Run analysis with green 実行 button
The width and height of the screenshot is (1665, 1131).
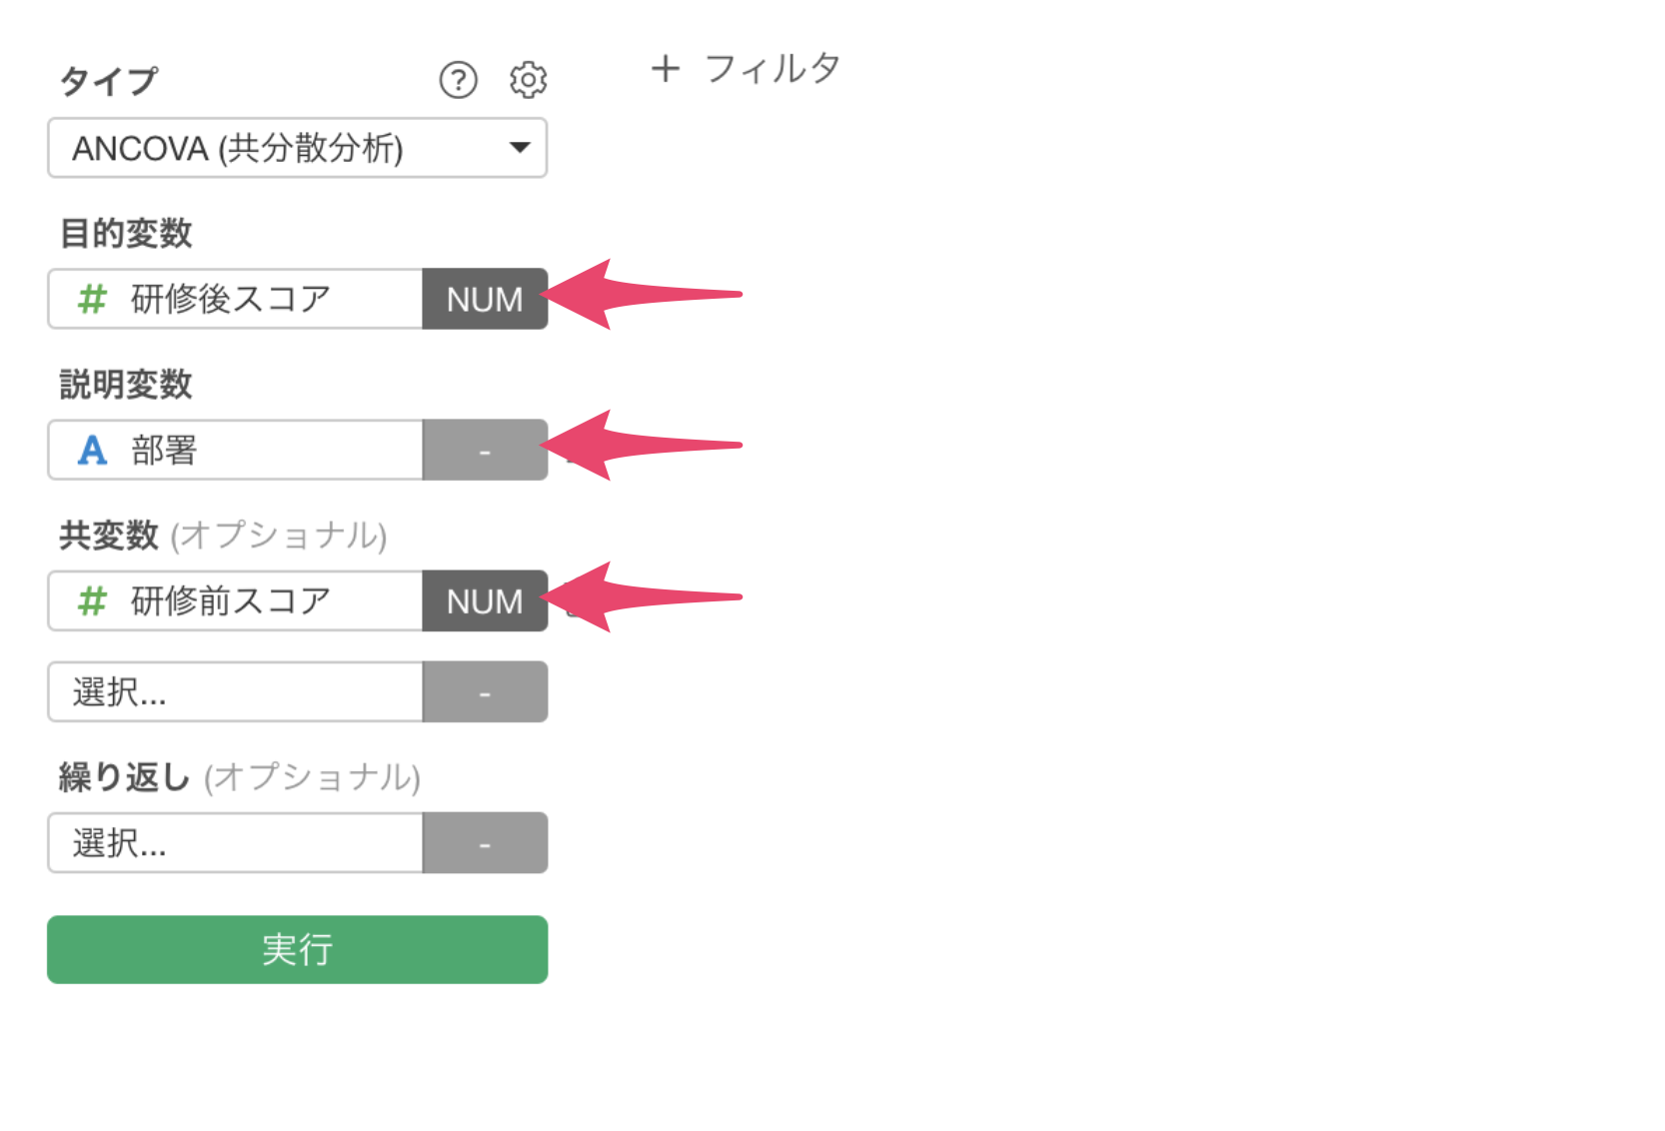pyautogui.click(x=297, y=949)
